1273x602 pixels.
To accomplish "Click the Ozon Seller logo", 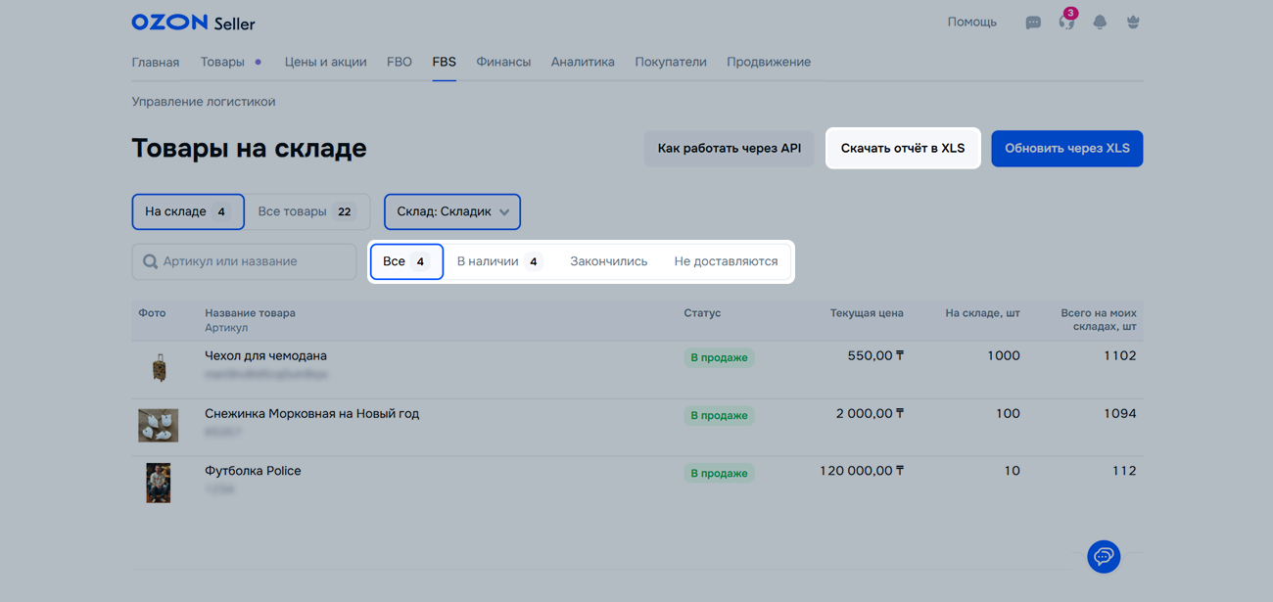I will click(193, 23).
